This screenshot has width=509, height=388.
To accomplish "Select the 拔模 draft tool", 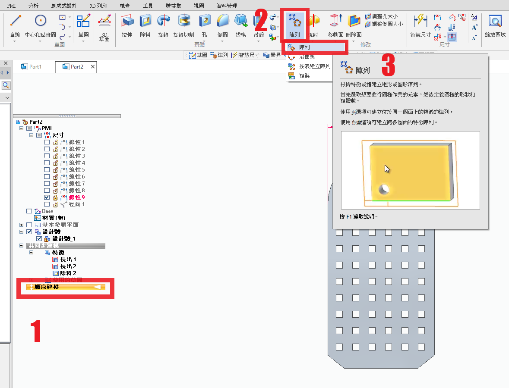I will point(240,25).
